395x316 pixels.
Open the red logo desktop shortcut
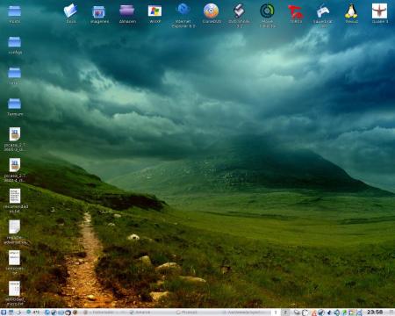tap(296, 11)
